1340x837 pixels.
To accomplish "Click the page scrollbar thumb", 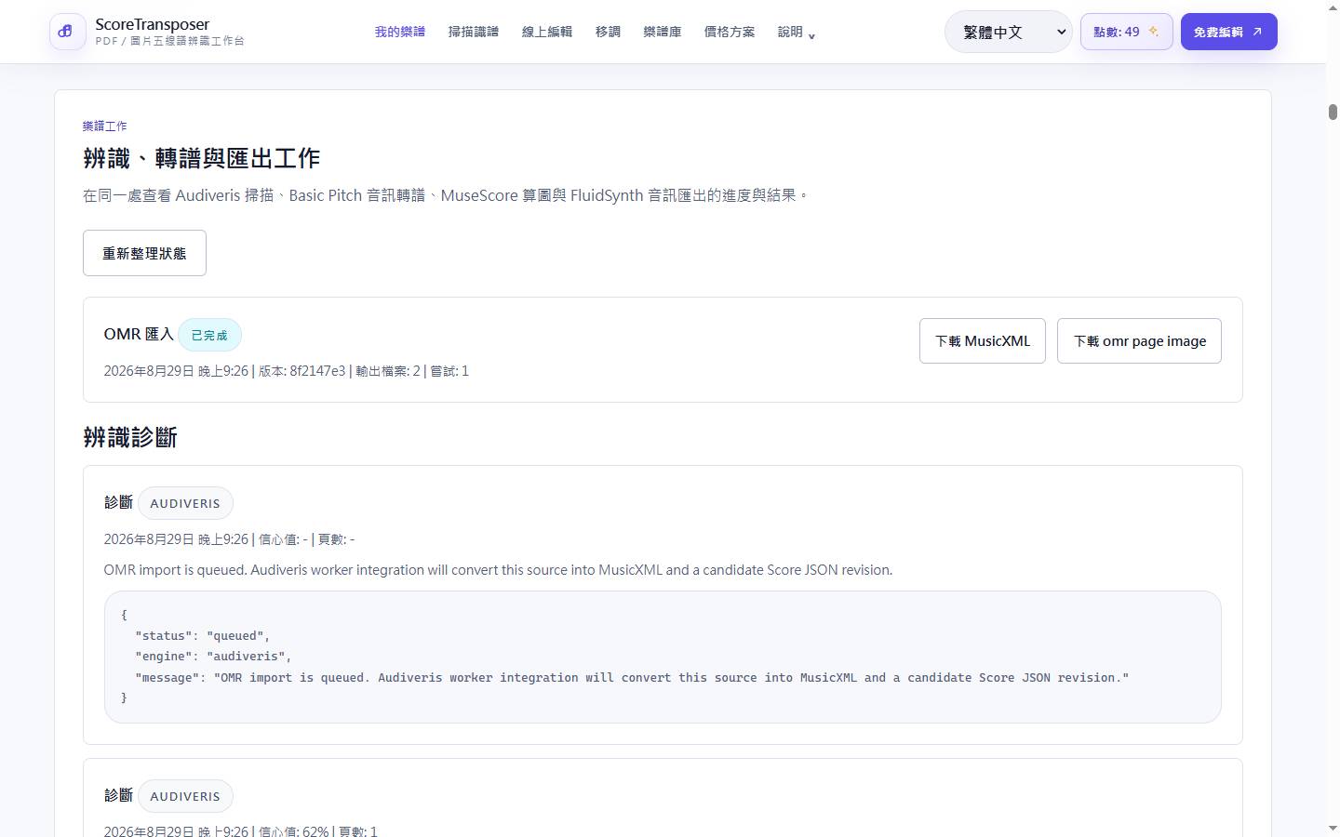I will 1333,113.
